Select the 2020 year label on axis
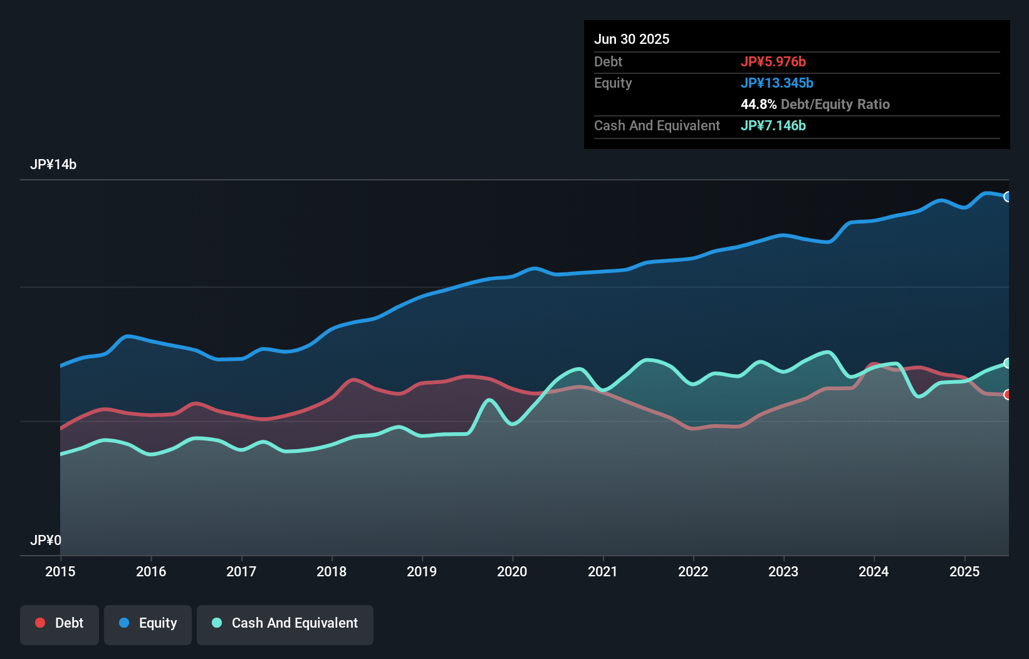 tap(512, 572)
